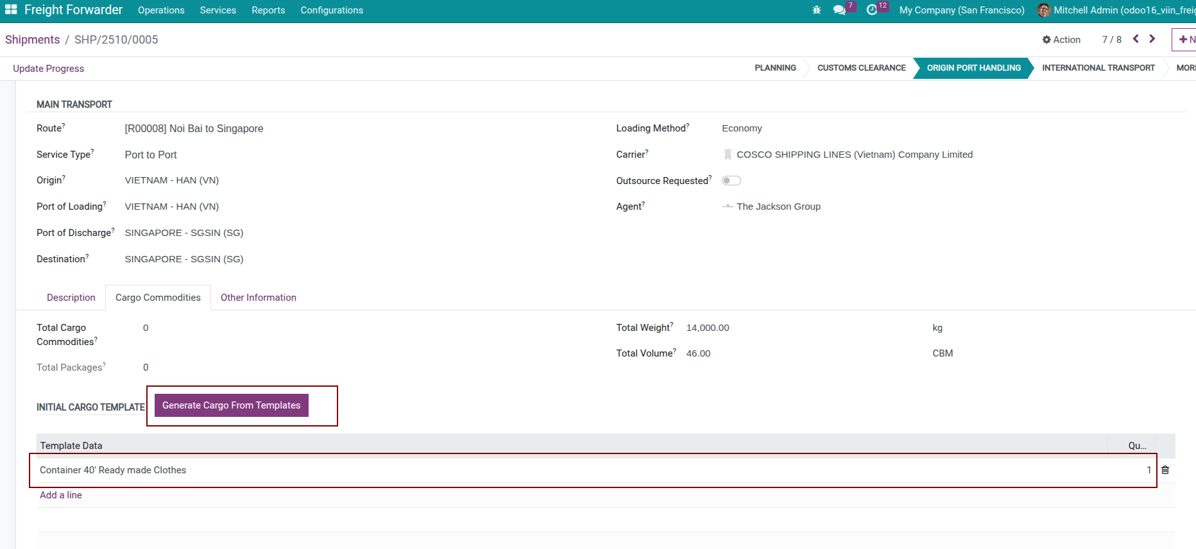1196x549 pixels.
Task: Click the Update Progress button
Action: pyautogui.click(x=49, y=69)
